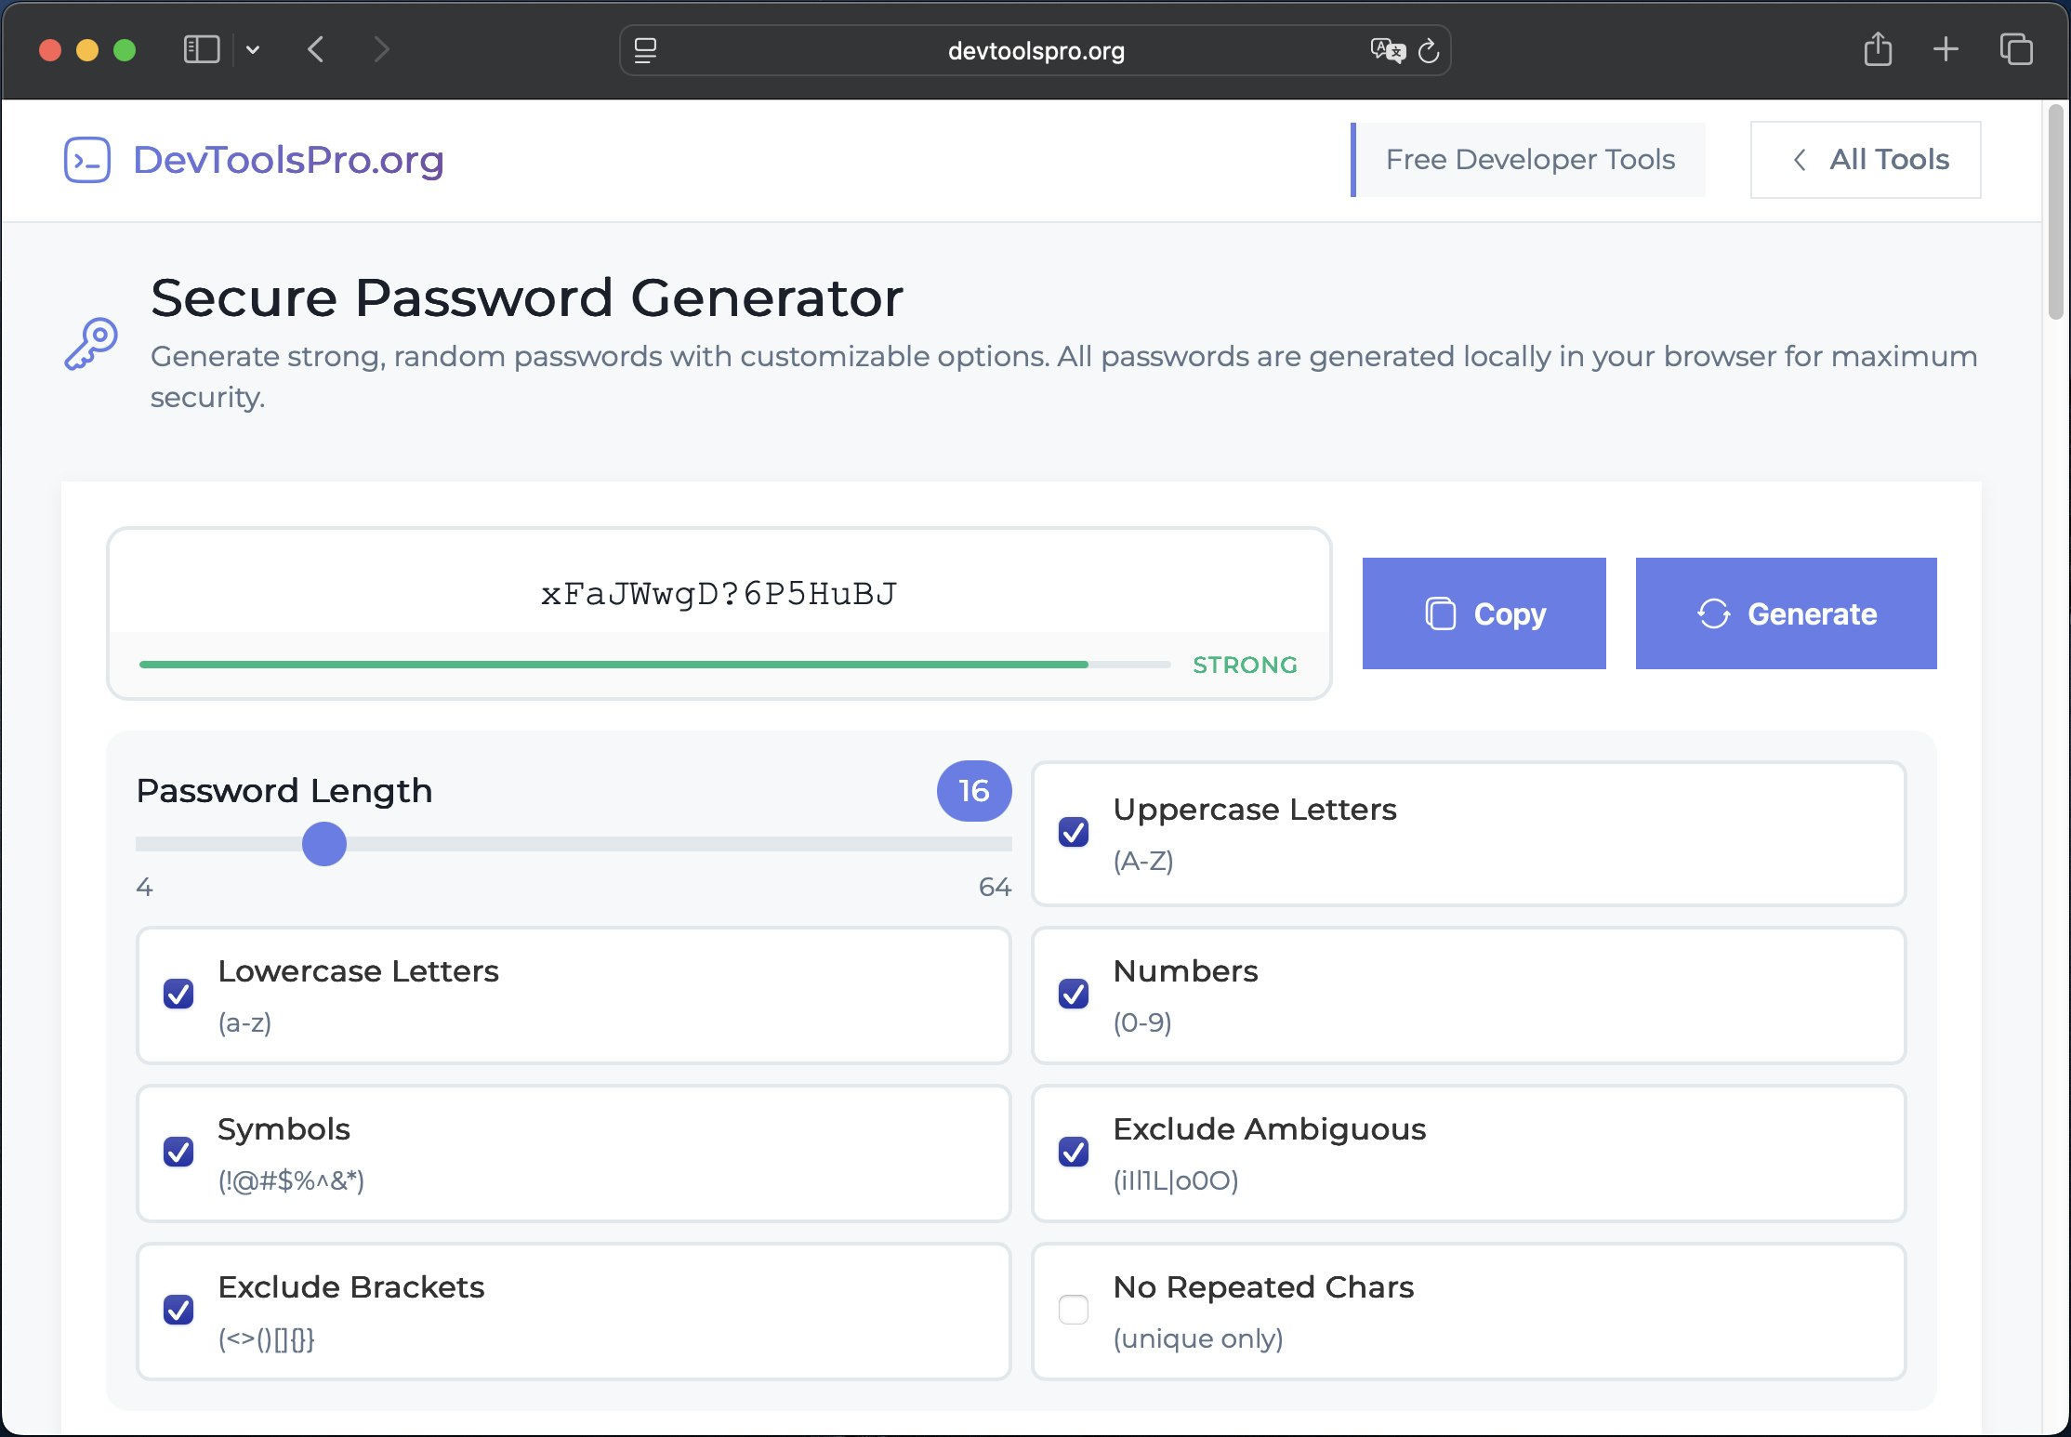Expand the sidebar dropdown chevron
Image resolution: width=2071 pixels, height=1437 pixels.
click(253, 50)
